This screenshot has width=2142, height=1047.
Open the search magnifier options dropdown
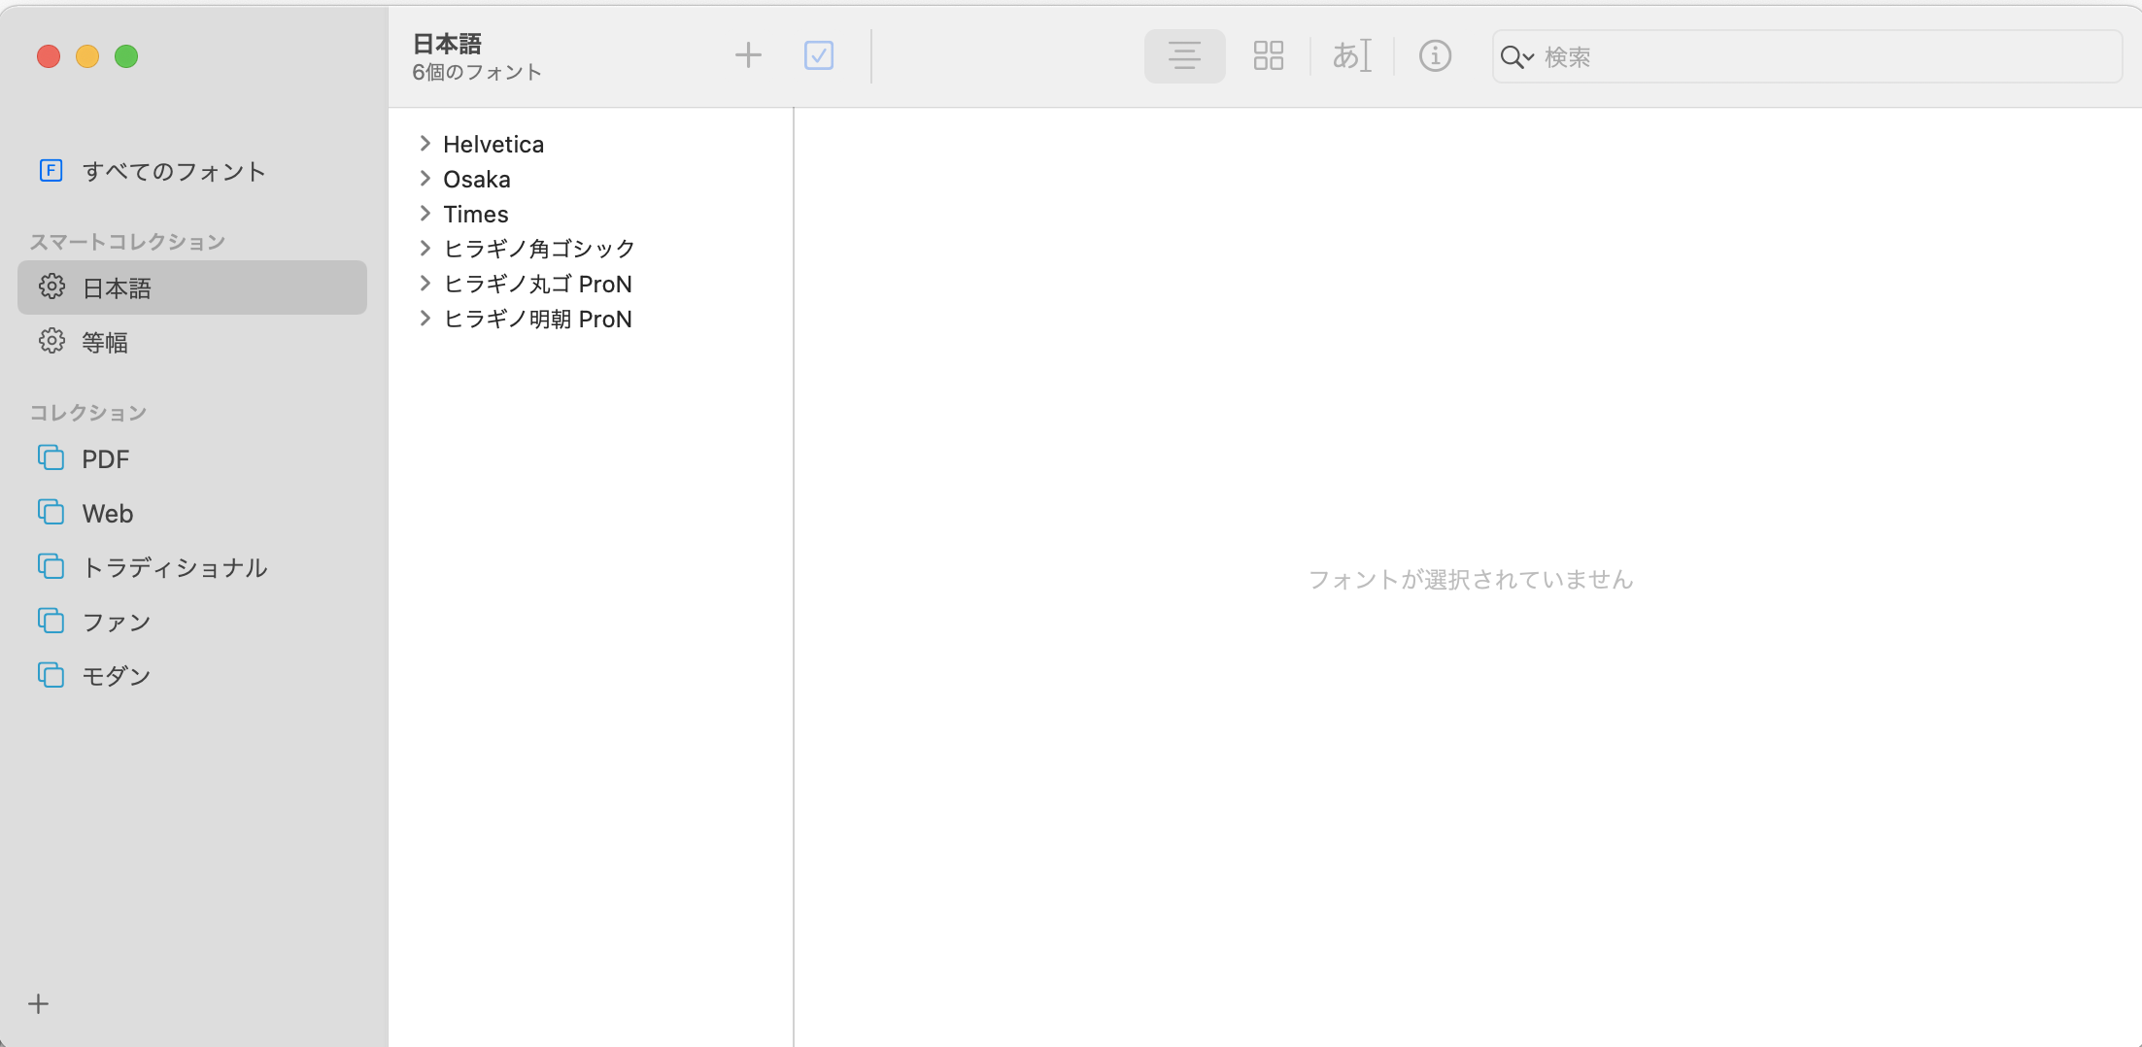pos(1515,57)
